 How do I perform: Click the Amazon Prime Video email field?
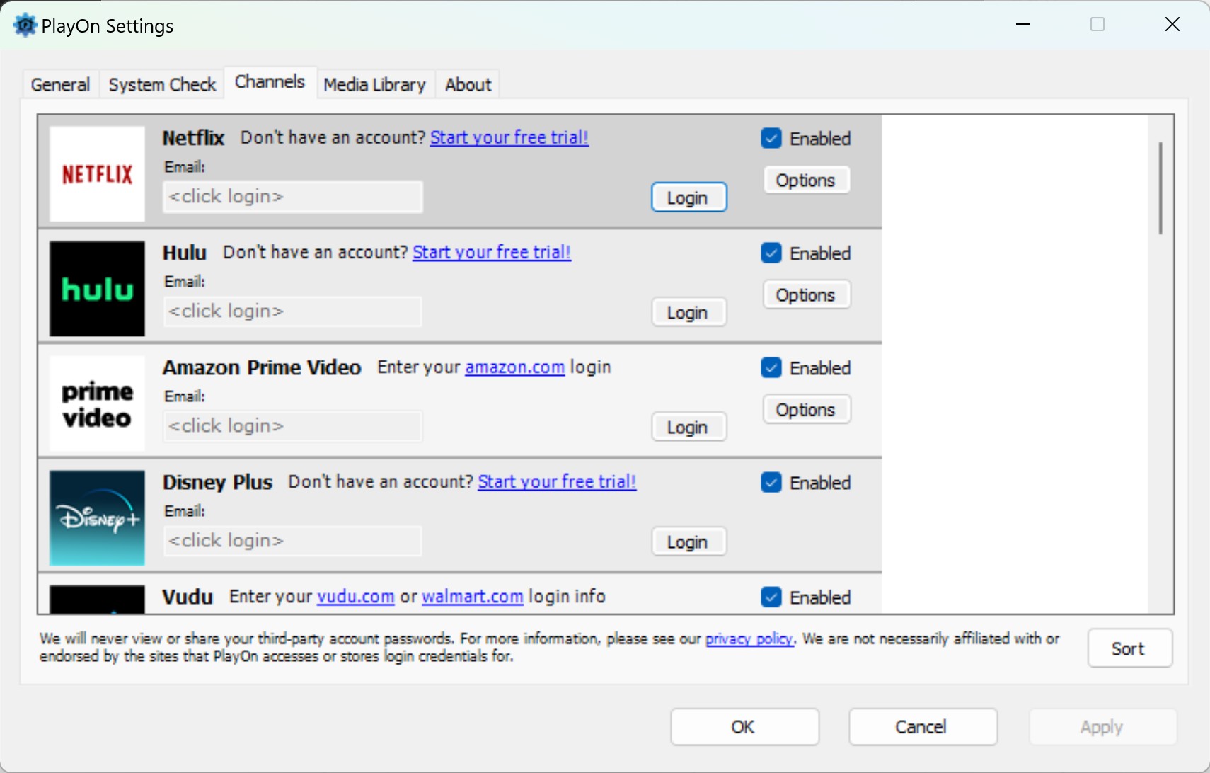coord(293,426)
